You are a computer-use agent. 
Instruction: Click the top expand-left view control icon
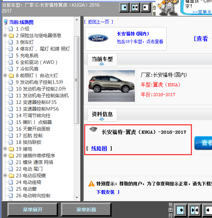[x=145, y=7]
